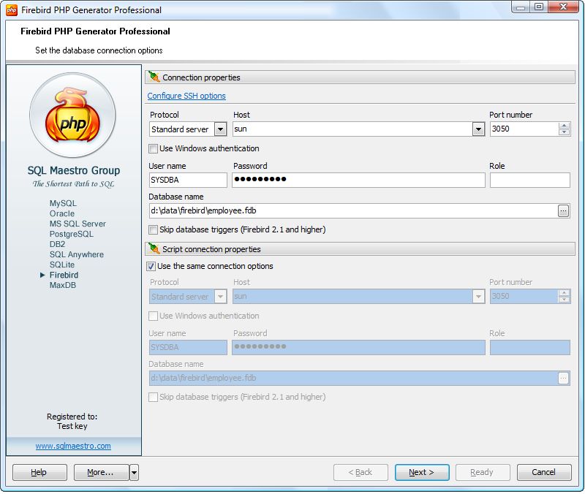Screen dimensions: 585x494
Task: Open database file browse ellipsis button
Action: [x=563, y=211]
